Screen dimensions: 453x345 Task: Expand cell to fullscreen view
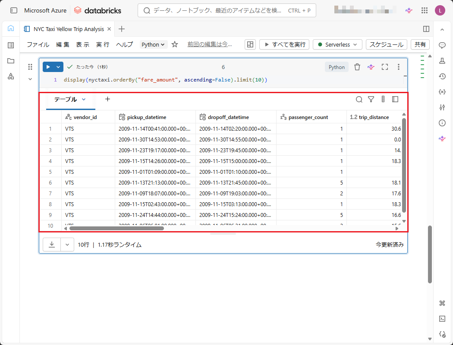click(x=385, y=67)
